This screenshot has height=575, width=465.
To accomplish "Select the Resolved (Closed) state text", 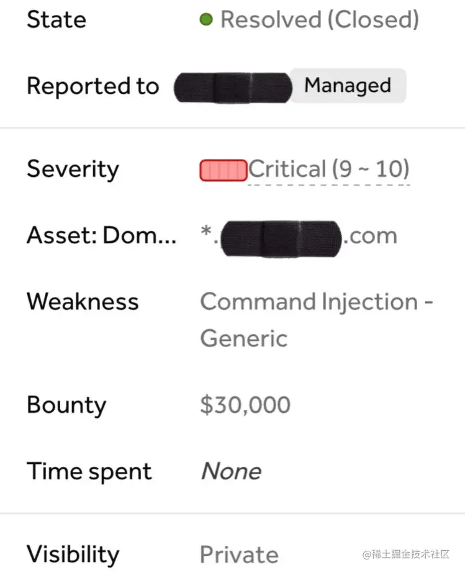I will (x=320, y=19).
